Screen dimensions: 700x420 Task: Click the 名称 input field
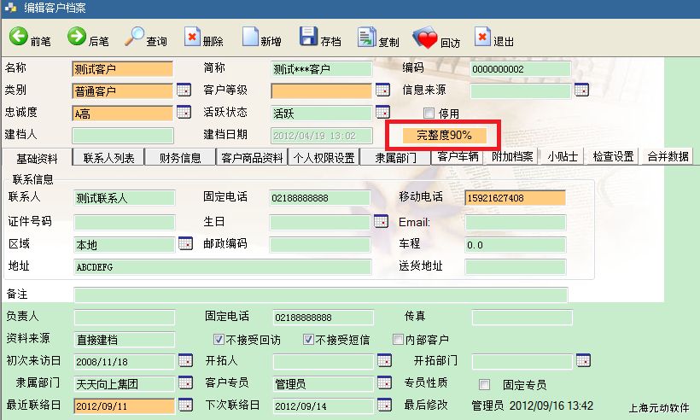pyautogui.click(x=122, y=69)
